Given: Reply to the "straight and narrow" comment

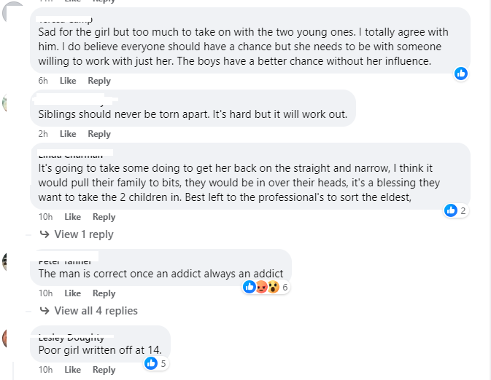Looking at the screenshot, I should click(x=104, y=217).
